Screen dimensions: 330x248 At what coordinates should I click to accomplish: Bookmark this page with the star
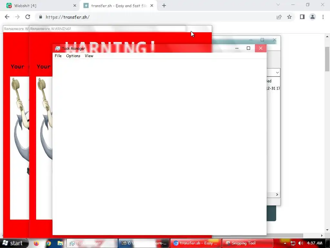pos(289,17)
